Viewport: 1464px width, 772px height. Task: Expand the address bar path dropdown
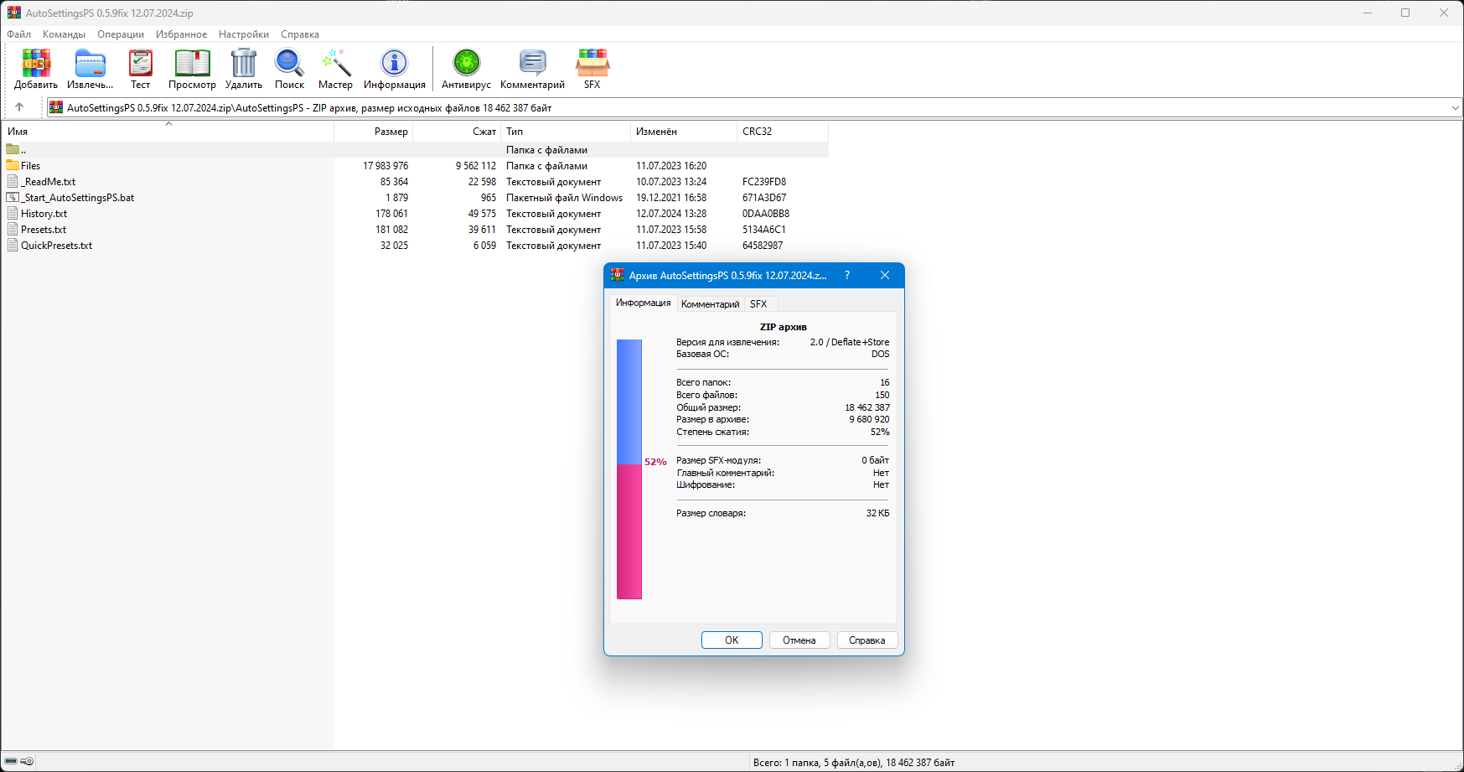[x=1455, y=107]
